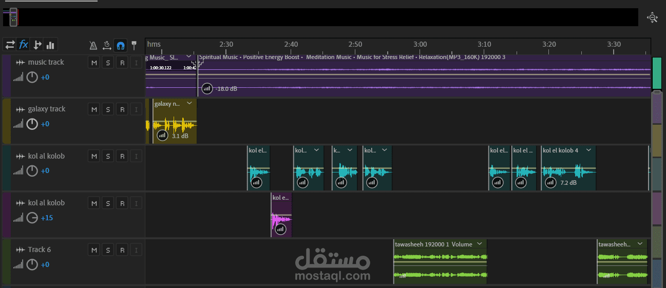The height and width of the screenshot is (288, 666).
Task: Arm Track 6 for record
Action: coord(122,250)
